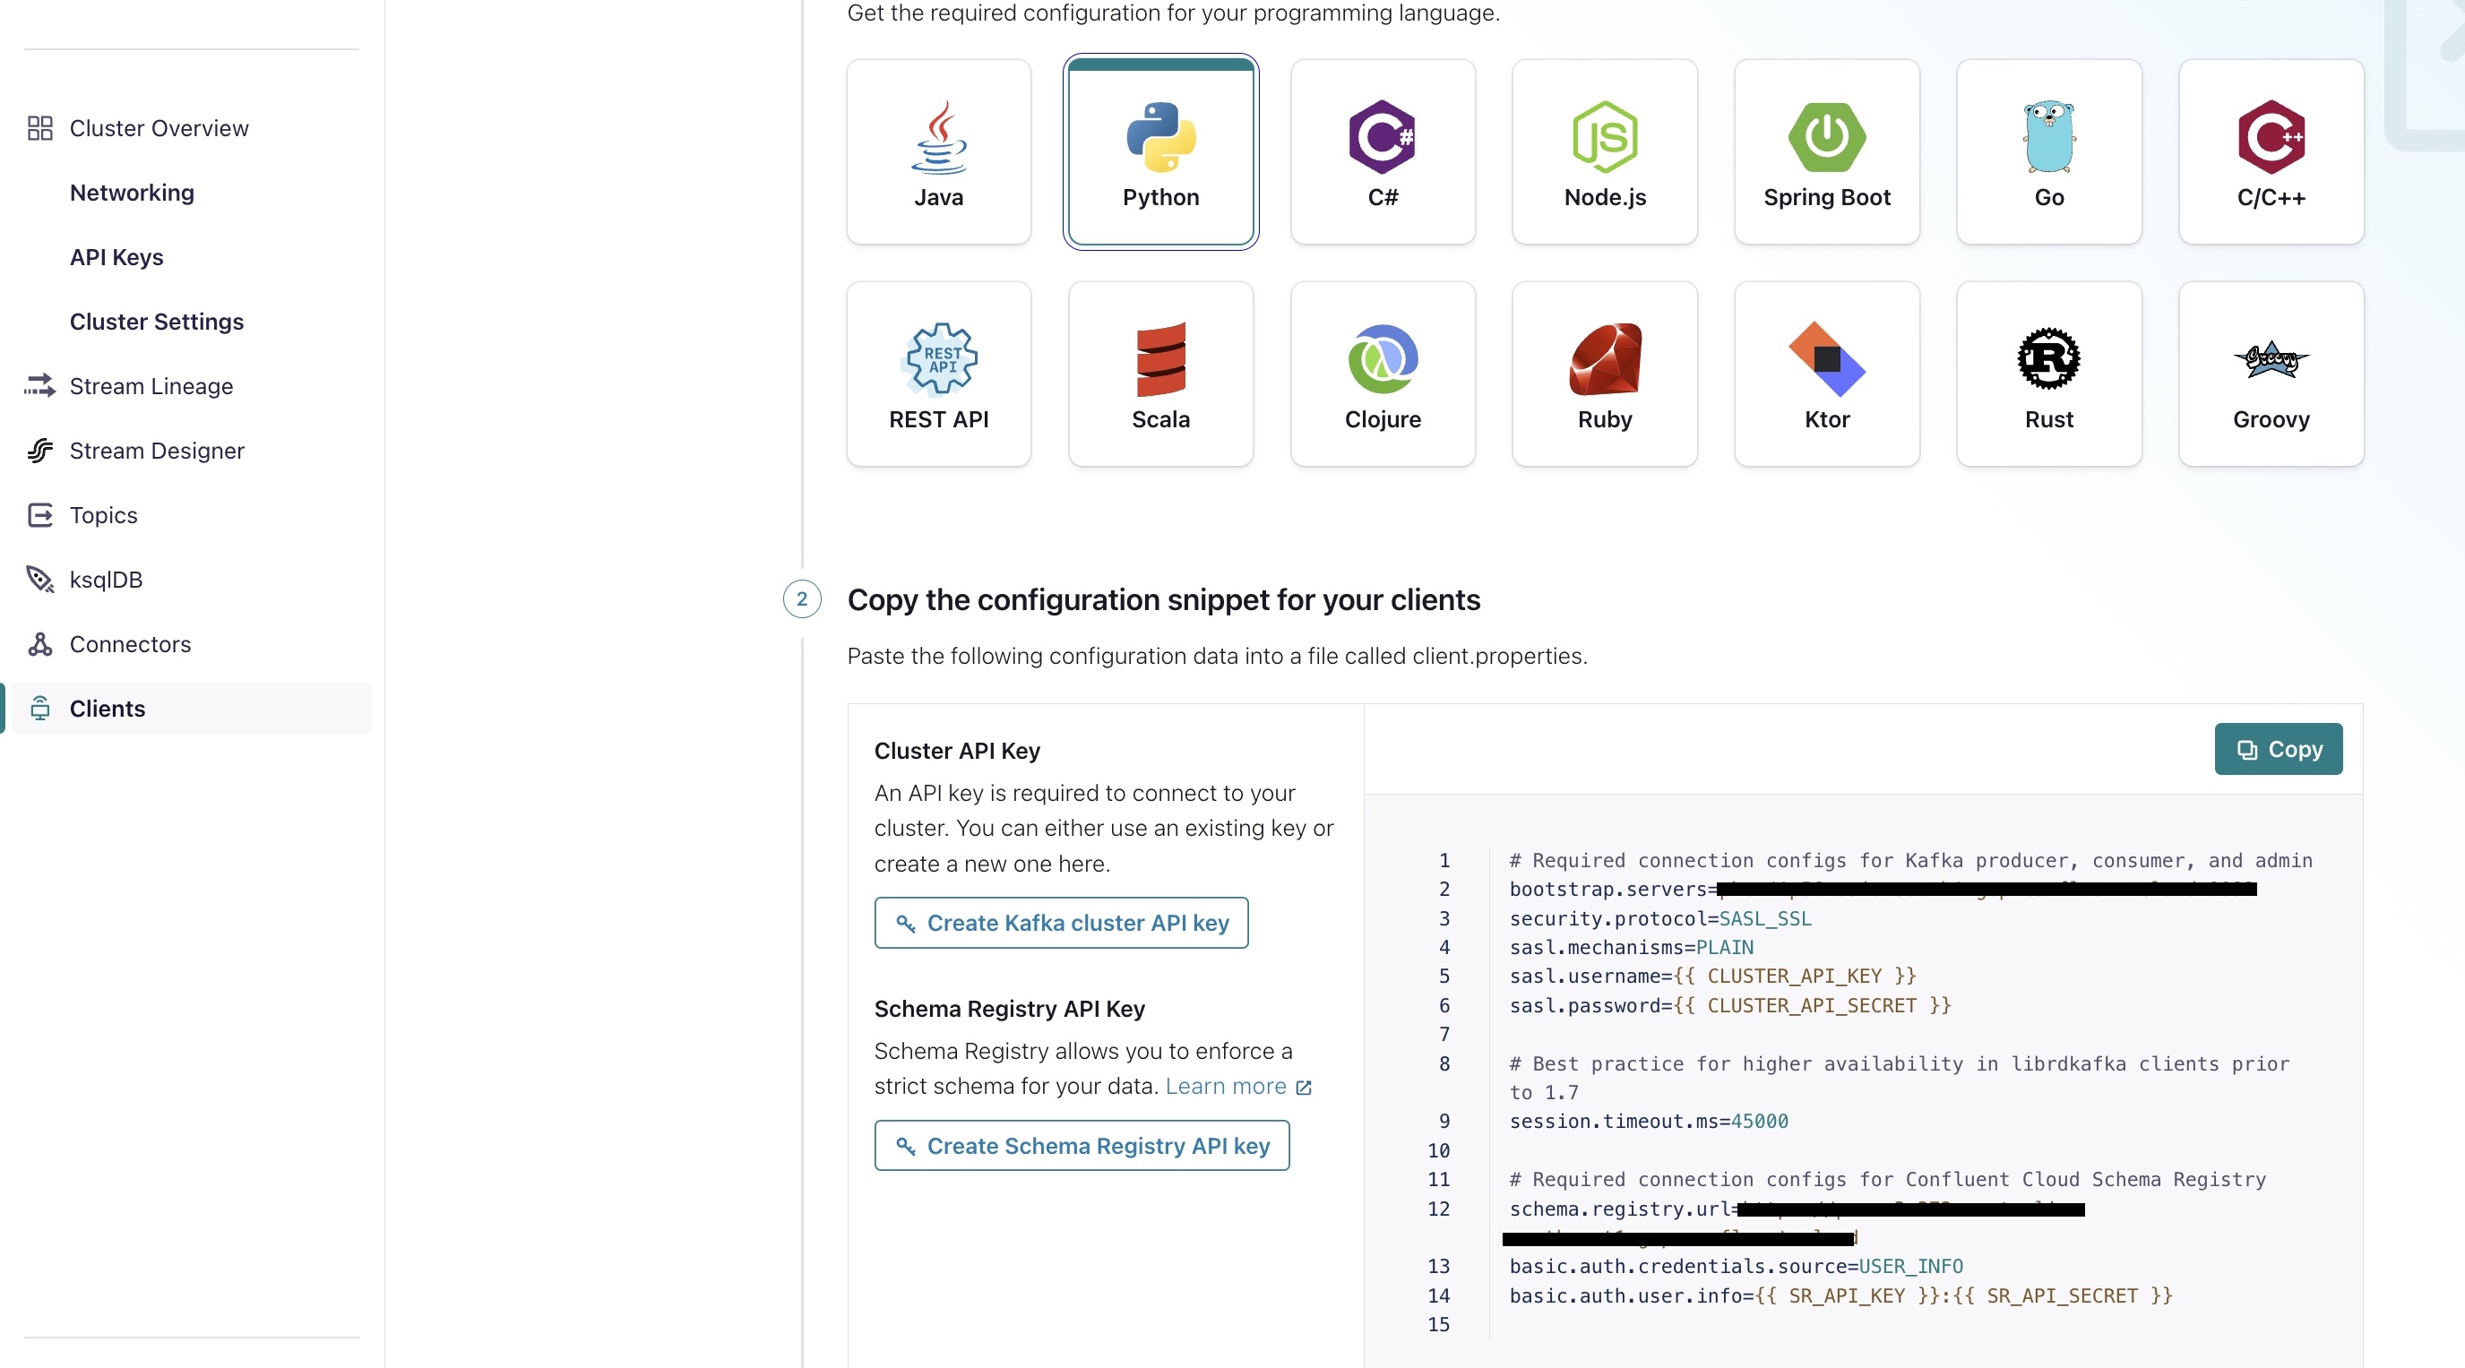2465x1368 pixels.
Task: Click Create Kafka cluster API key
Action: coord(1060,923)
